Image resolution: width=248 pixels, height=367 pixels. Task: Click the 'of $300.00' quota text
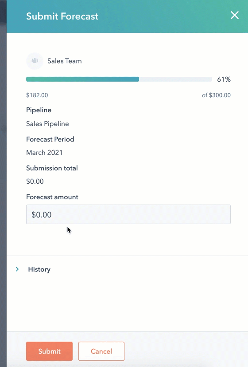click(216, 95)
